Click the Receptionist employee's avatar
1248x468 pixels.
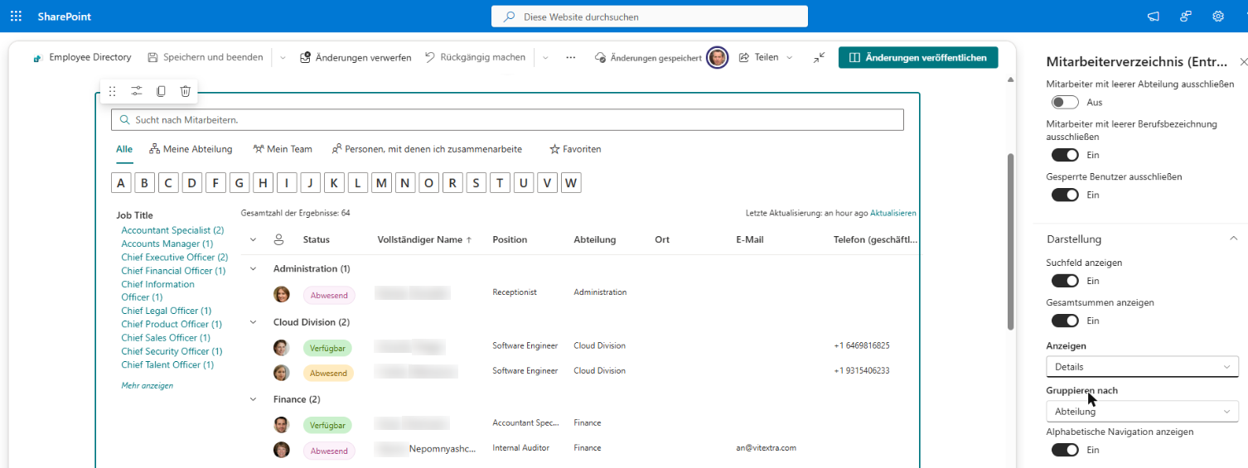click(x=282, y=294)
